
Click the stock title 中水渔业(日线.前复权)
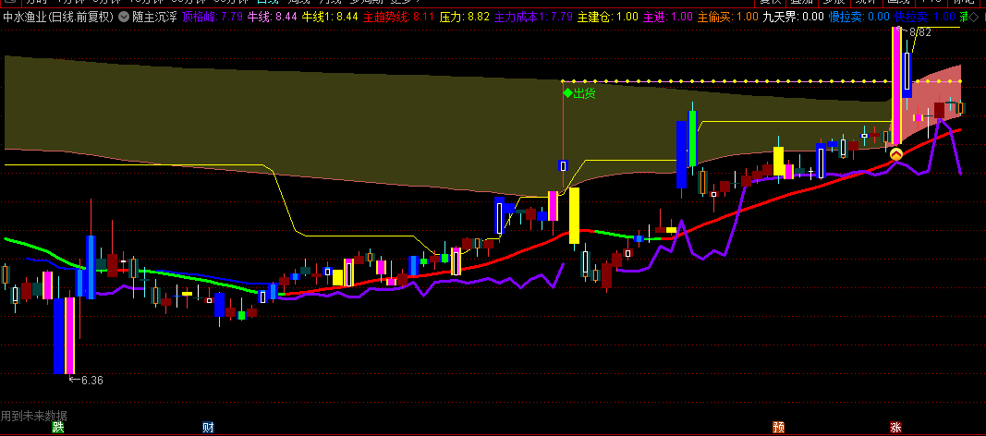click(58, 17)
